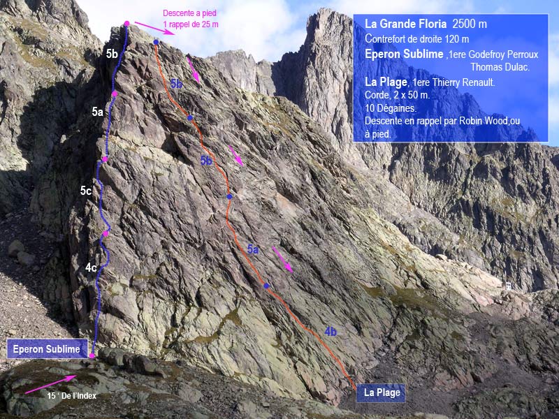
Task: Select the white '5b' grade label
Action: tap(112, 54)
